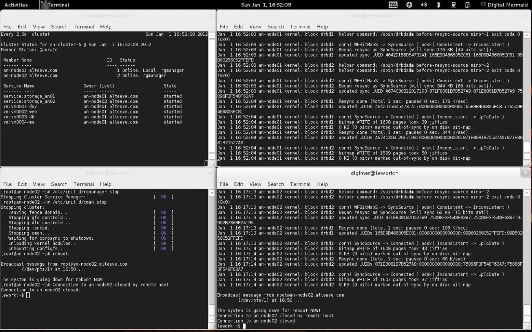The height and width of the screenshot is (332, 532).
Task: Open View menu in the clustat terminal window
Action: tap(39, 27)
